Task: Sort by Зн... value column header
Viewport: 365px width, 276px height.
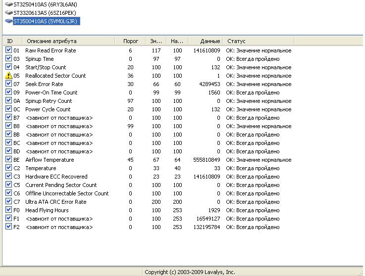Action: (156, 41)
